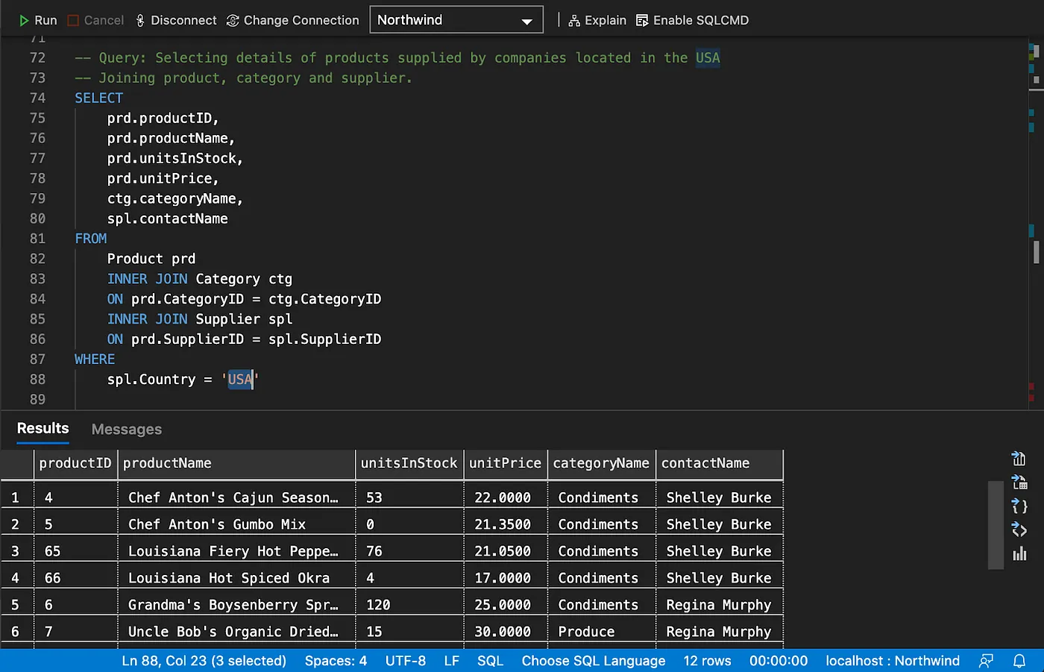Click the editor vertical scrollbar thumb
Screen dimensions: 1044x672
(x=1037, y=252)
